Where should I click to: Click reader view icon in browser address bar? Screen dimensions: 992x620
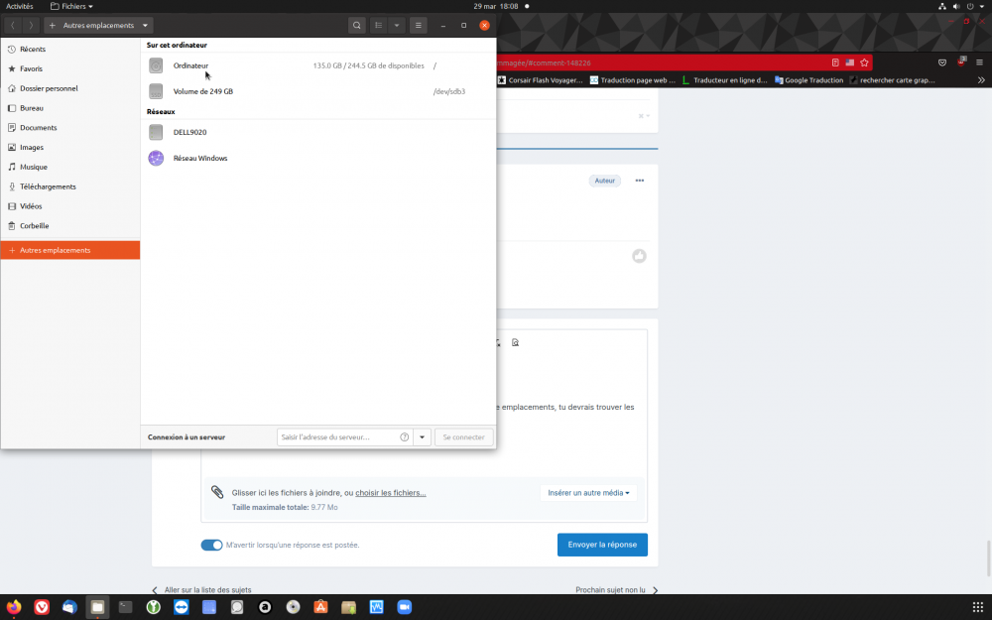(x=835, y=62)
